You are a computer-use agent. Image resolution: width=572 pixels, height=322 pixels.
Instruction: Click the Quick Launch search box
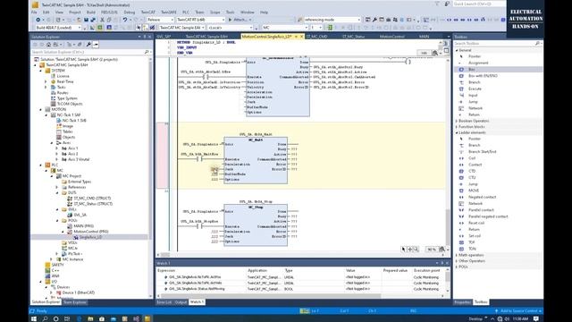click(479, 4)
